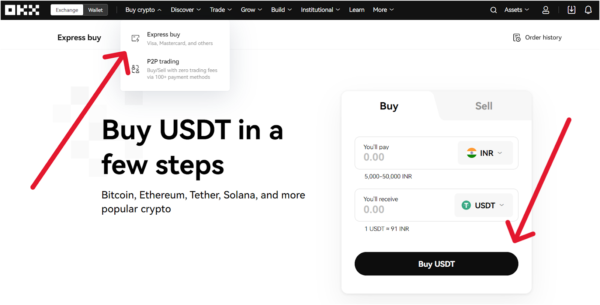Screen dimensions: 600x305
Task: Switch to the Exchange mode
Action: tap(67, 10)
